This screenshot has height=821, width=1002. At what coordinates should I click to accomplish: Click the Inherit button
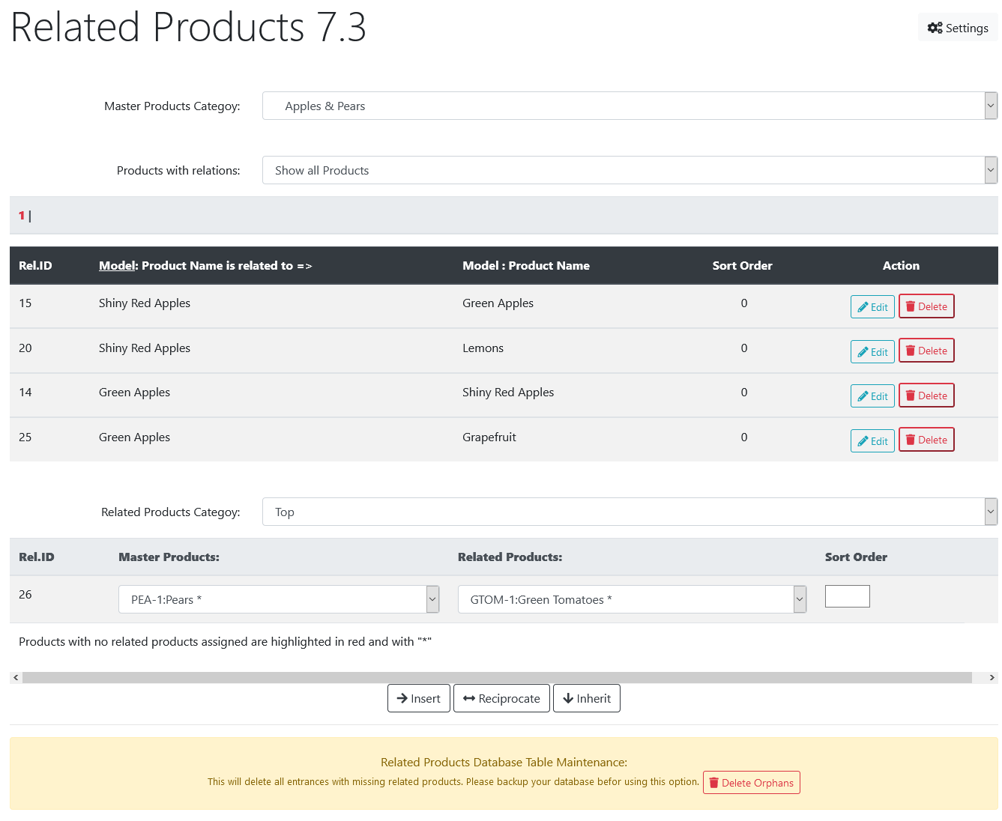(587, 698)
